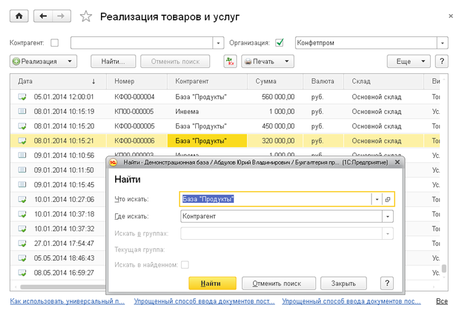The image size is (462, 313).
Task: Click the 1C icon in Найти dialog title
Action: tap(113, 162)
